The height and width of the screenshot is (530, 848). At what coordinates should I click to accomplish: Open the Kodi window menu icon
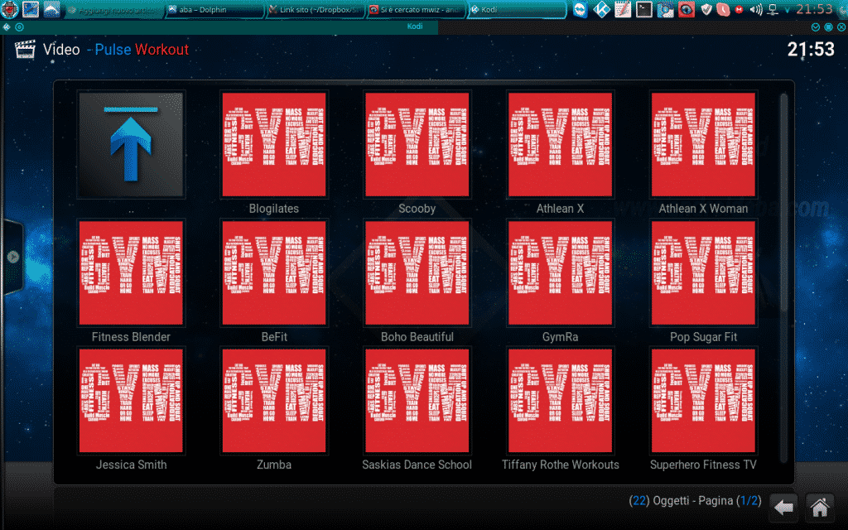coord(7,26)
